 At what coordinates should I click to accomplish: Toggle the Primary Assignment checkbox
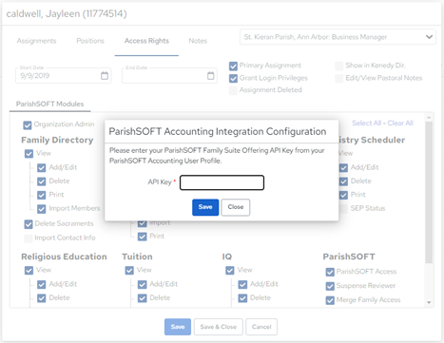pos(233,66)
